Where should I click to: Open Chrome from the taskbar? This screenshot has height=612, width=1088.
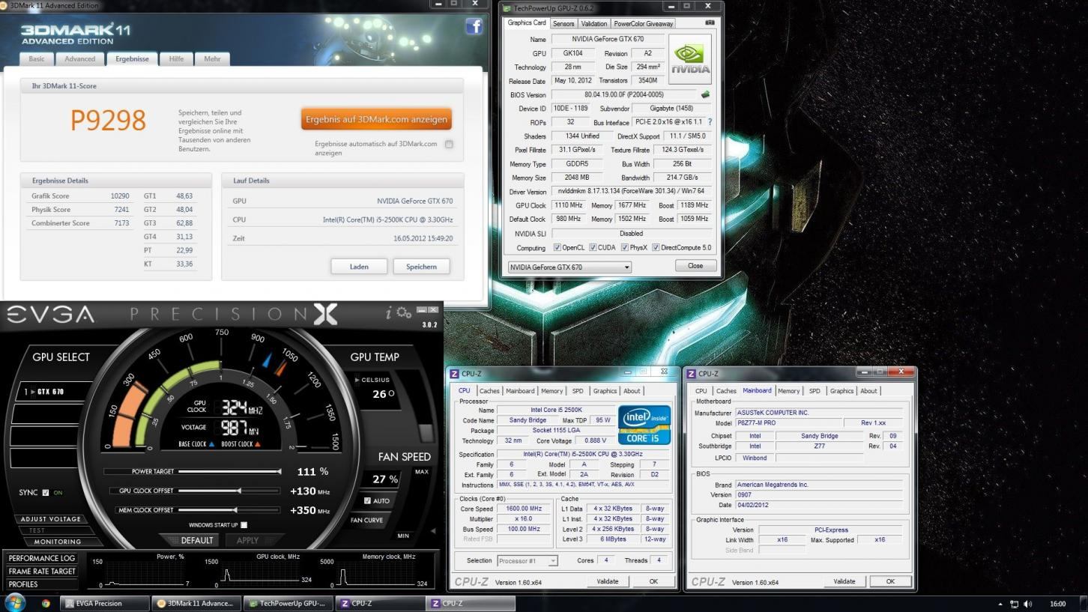(46, 603)
